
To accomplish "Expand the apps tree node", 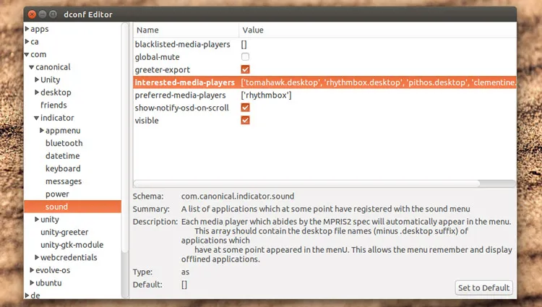I will pyautogui.click(x=27, y=30).
